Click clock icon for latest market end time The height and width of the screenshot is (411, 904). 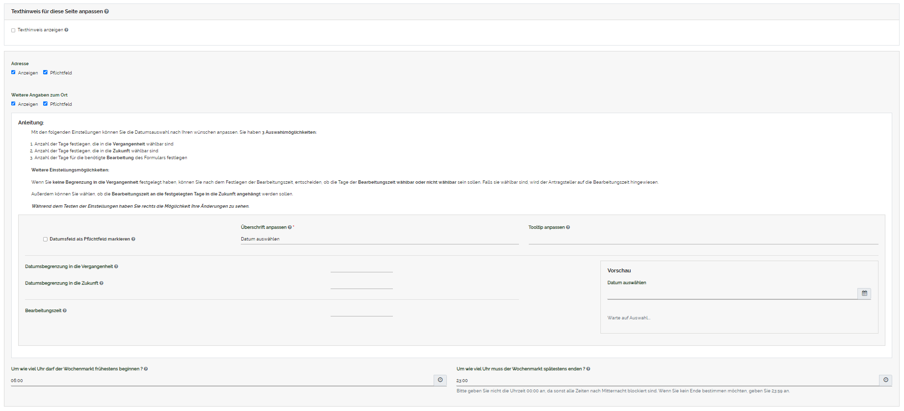(885, 380)
